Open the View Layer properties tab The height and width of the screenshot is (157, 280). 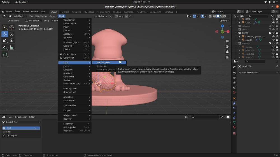point(234,83)
